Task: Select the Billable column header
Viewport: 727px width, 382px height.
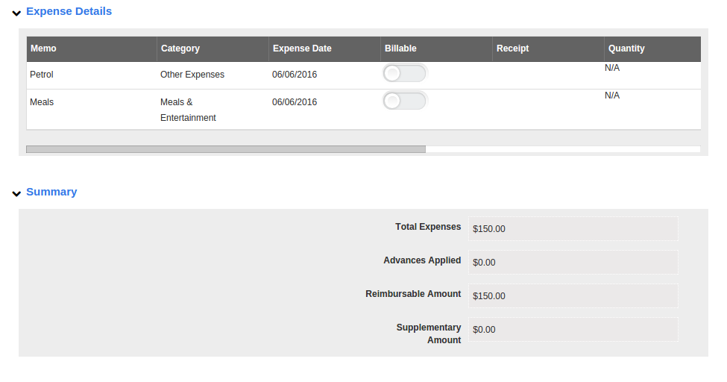Action: coord(400,48)
